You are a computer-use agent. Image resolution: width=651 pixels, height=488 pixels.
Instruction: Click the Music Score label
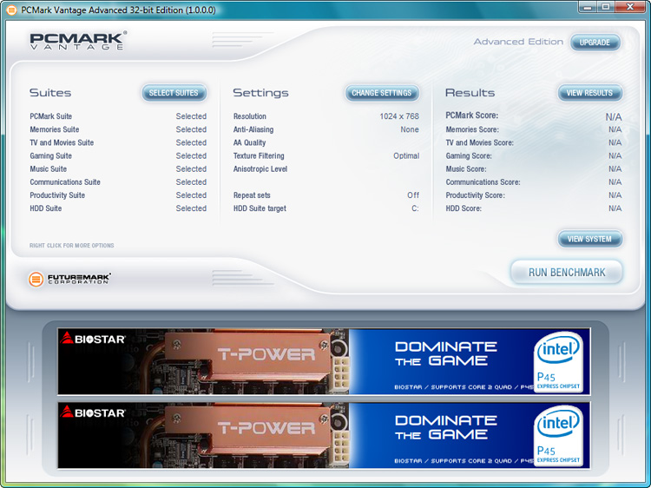pyautogui.click(x=466, y=169)
